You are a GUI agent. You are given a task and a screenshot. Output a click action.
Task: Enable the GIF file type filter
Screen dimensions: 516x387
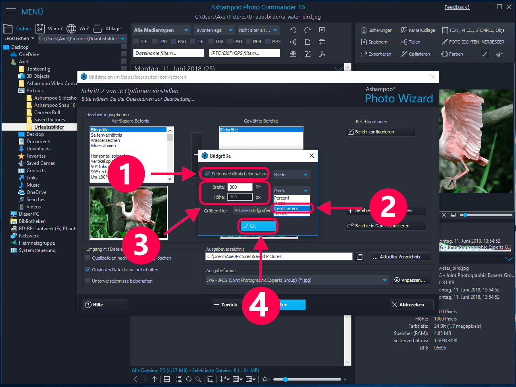[136, 42]
